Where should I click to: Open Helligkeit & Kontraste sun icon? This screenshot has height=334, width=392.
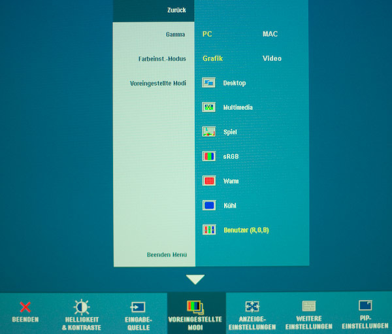[82, 307]
